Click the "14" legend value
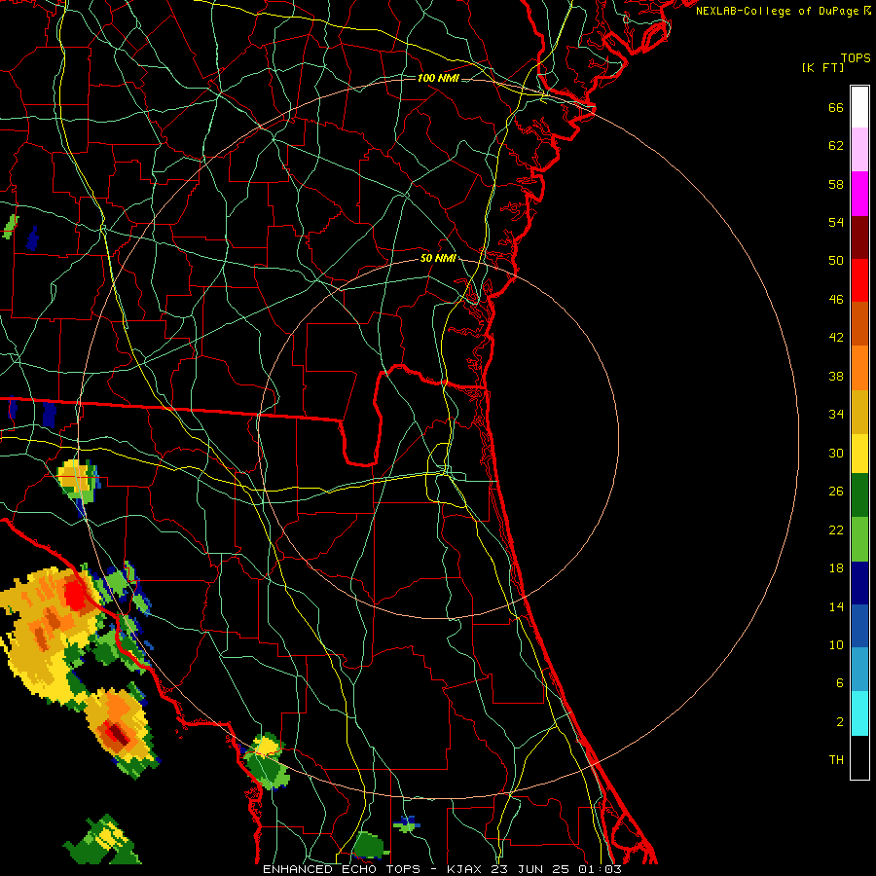The image size is (876, 876). (x=836, y=606)
